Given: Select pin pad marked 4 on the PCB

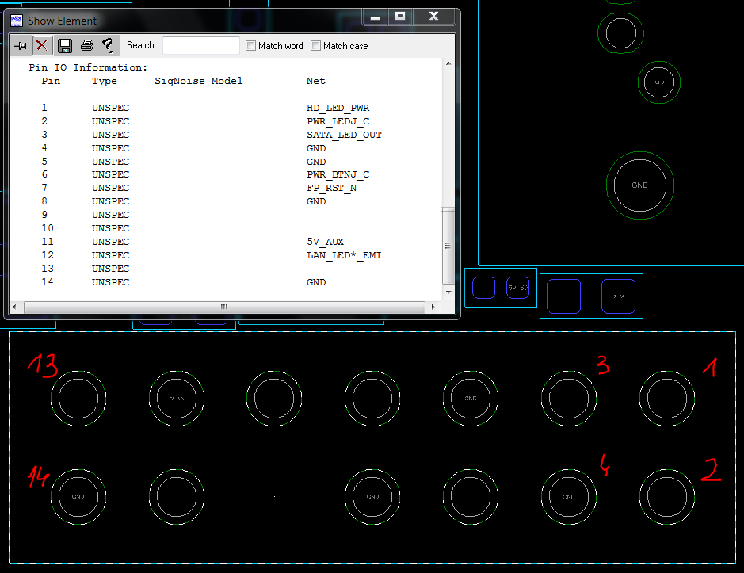Looking at the screenshot, I should pyautogui.click(x=568, y=497).
